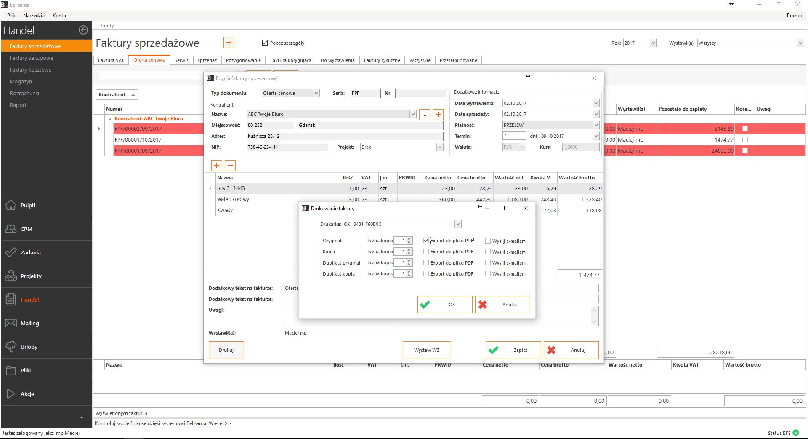The width and height of the screenshot is (808, 439).
Task: Click Anuluj in the print dialog
Action: (x=502, y=305)
